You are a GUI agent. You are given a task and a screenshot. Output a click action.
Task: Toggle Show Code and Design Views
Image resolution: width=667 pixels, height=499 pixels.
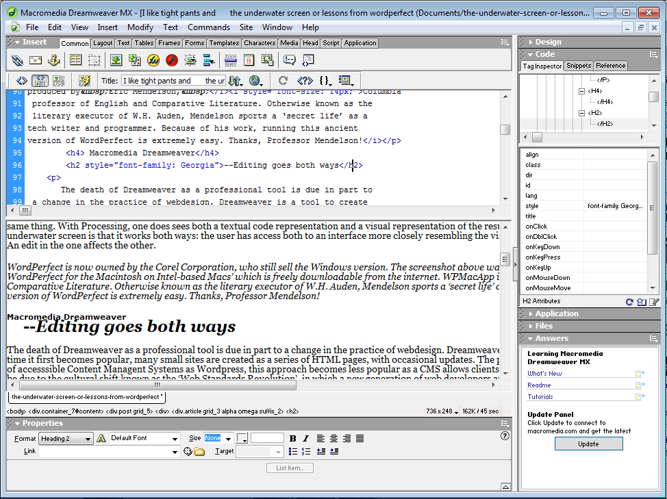(40, 80)
